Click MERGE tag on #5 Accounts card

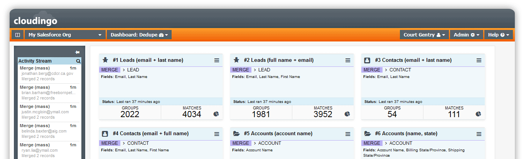(241, 143)
